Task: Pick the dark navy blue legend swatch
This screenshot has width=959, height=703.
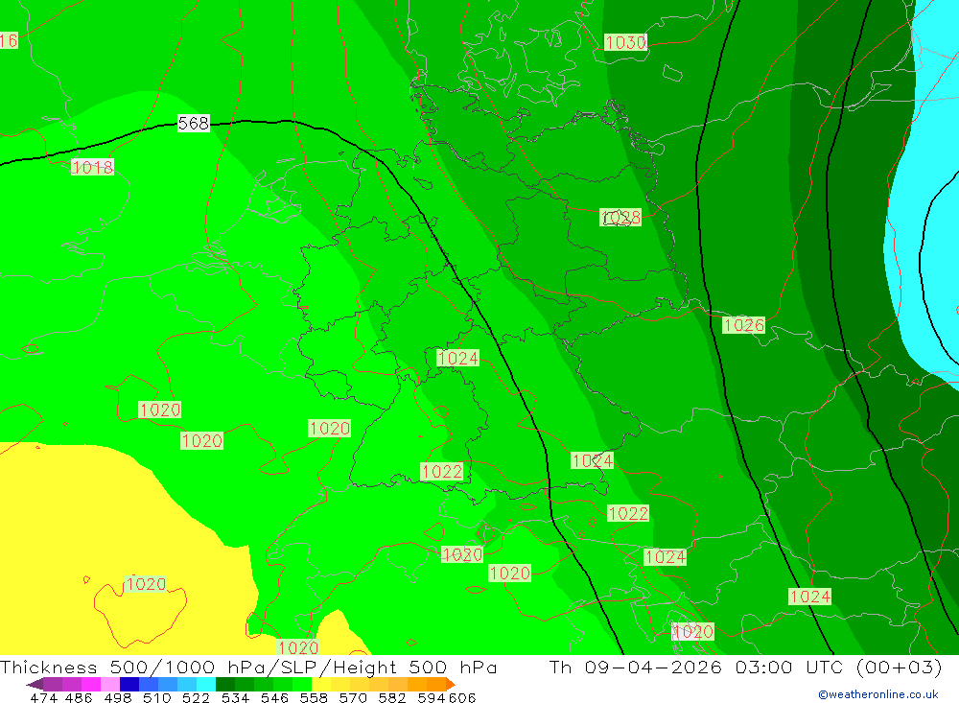Action: pyautogui.click(x=128, y=684)
